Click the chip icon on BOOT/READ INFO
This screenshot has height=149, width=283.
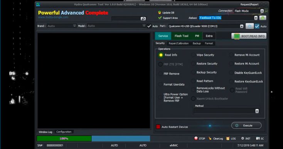[x=237, y=36]
